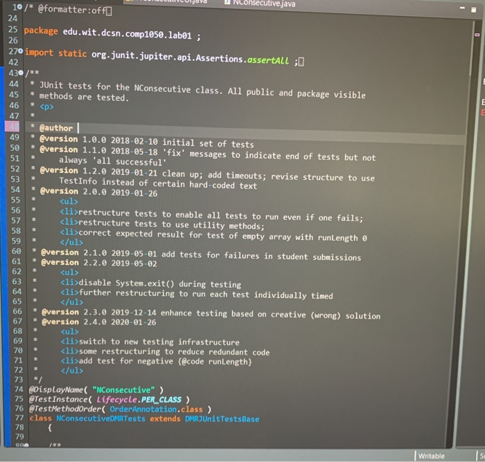This screenshot has width=485, height=462.
Task: Click the @version 2.4.0 2020-01-26 line
Action: coord(98,322)
